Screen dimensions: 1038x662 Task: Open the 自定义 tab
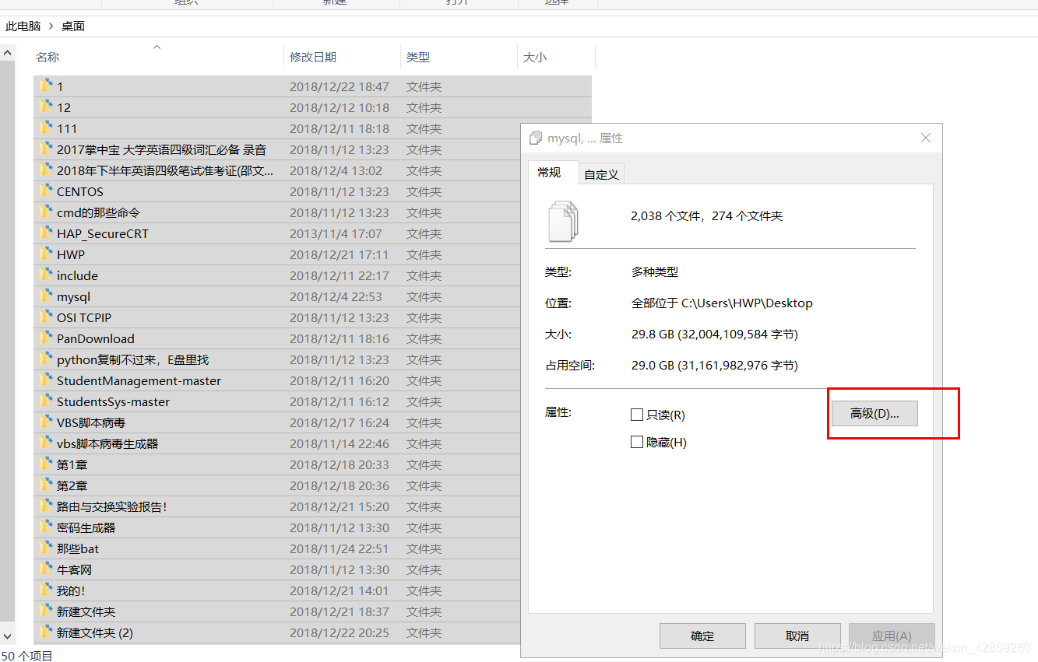click(601, 175)
